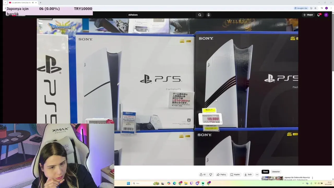
Task: Close the JAPONYA TOKYO YouTube tab
Action: [36, 3]
